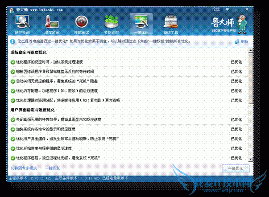Open the 性能测试 performance test icon
269x197 pixels.
[82, 25]
